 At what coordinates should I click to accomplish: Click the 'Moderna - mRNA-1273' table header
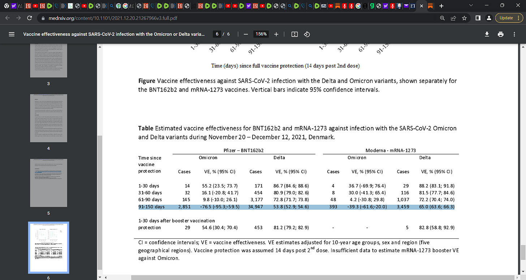click(391, 150)
